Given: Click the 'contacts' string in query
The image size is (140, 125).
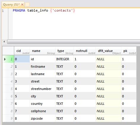Looking at the screenshot, I should tap(63, 10).
